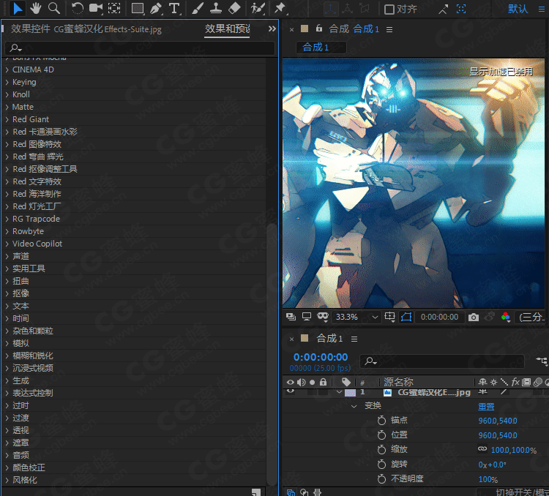
Task: Click the 0:00:00:00 timecode in viewer
Action: coord(439,317)
